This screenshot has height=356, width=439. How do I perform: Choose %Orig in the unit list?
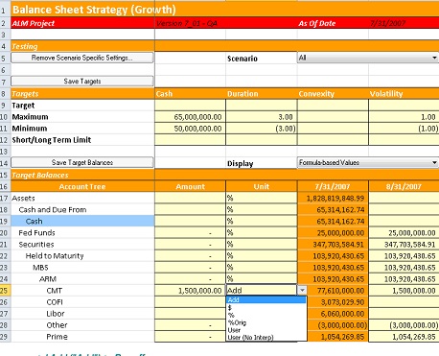[x=266, y=322]
